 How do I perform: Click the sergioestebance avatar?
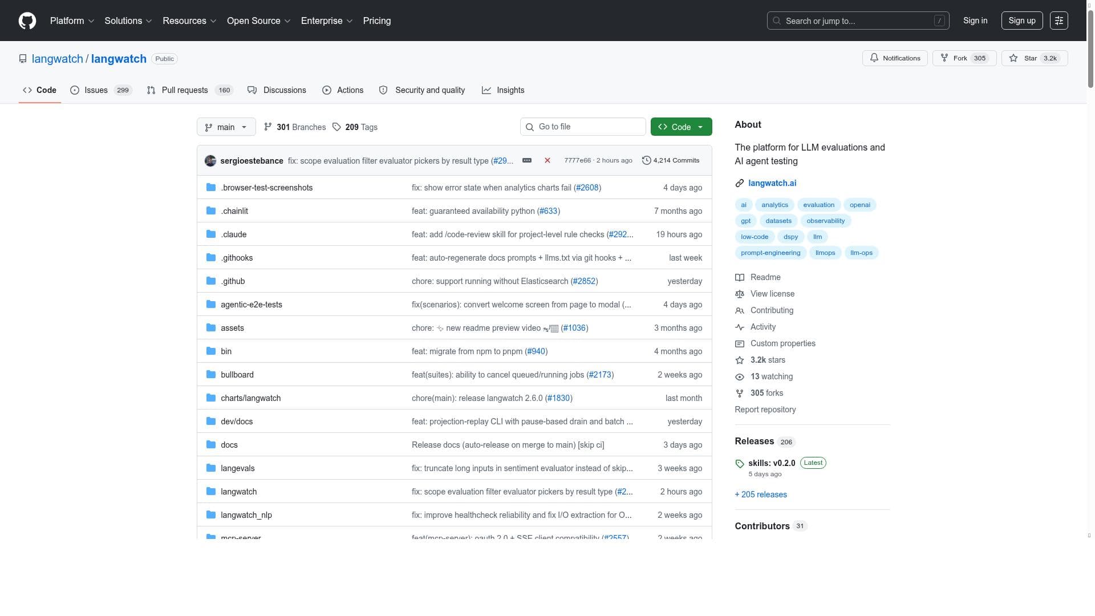point(210,161)
